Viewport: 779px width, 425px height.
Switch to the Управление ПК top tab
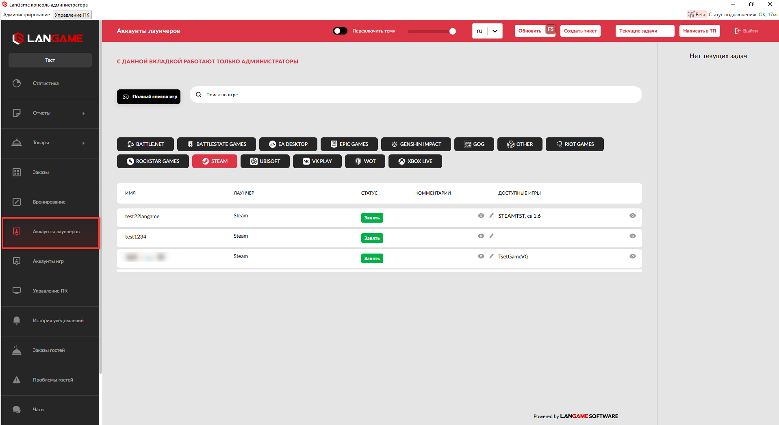72,15
